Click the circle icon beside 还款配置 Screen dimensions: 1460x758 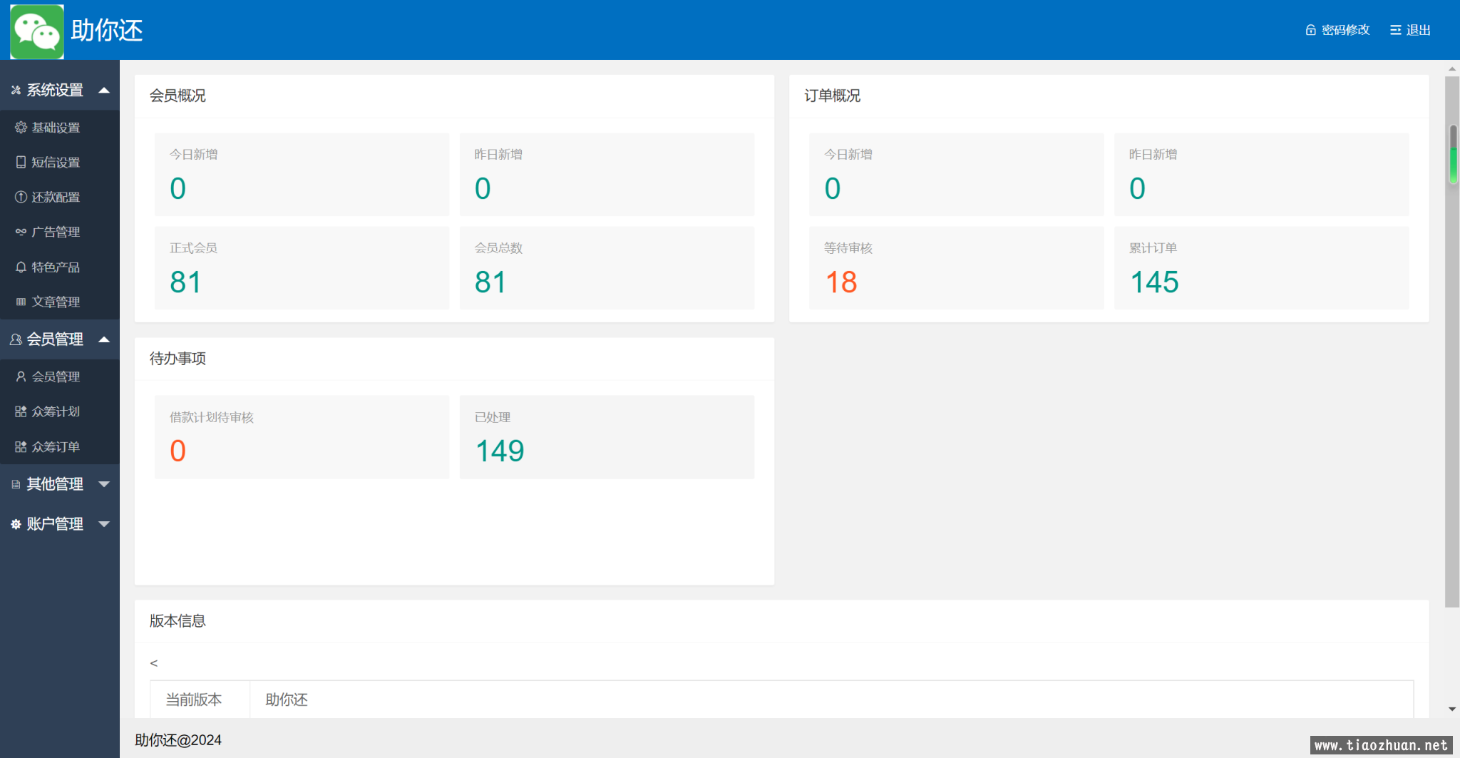click(21, 197)
